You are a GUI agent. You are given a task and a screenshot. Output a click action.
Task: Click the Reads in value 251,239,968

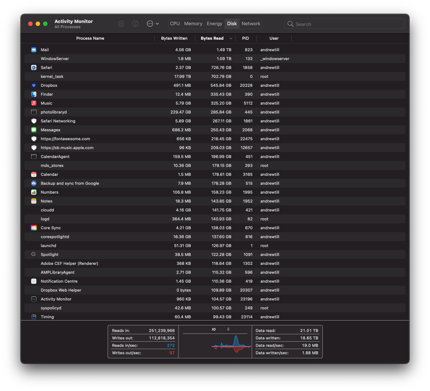161,331
